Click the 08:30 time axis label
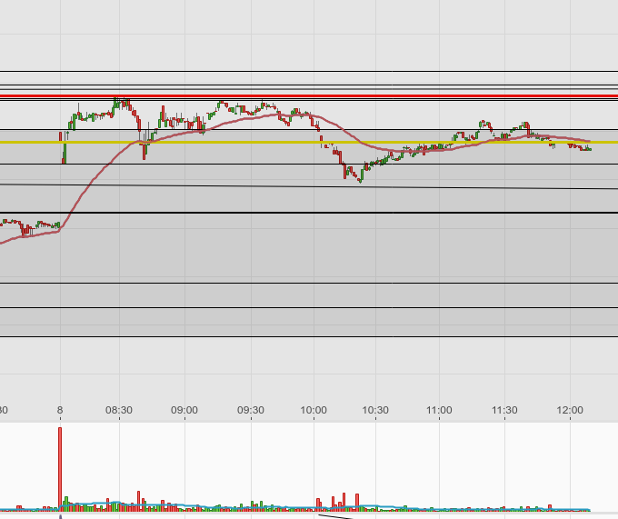This screenshot has width=618, height=519. (x=119, y=410)
